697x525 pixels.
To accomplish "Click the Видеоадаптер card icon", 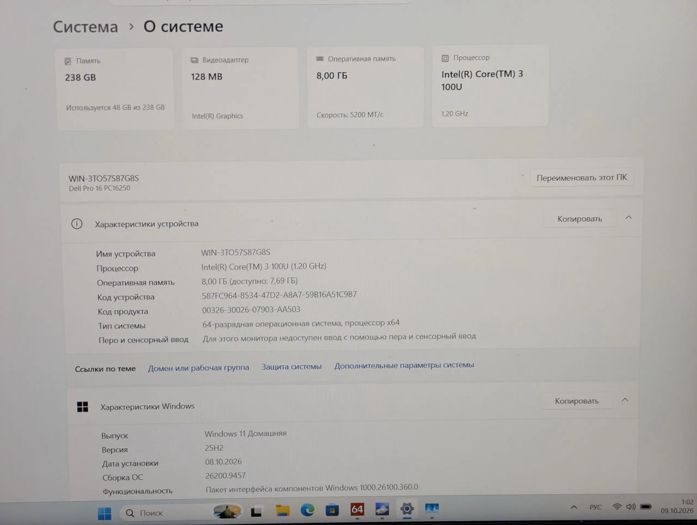I will pos(194,60).
